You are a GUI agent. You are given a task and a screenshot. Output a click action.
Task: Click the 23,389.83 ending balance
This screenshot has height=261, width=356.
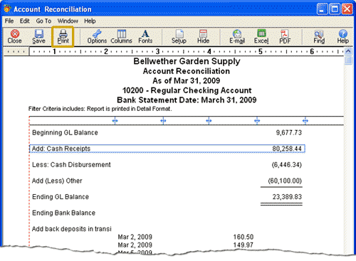[287, 197]
